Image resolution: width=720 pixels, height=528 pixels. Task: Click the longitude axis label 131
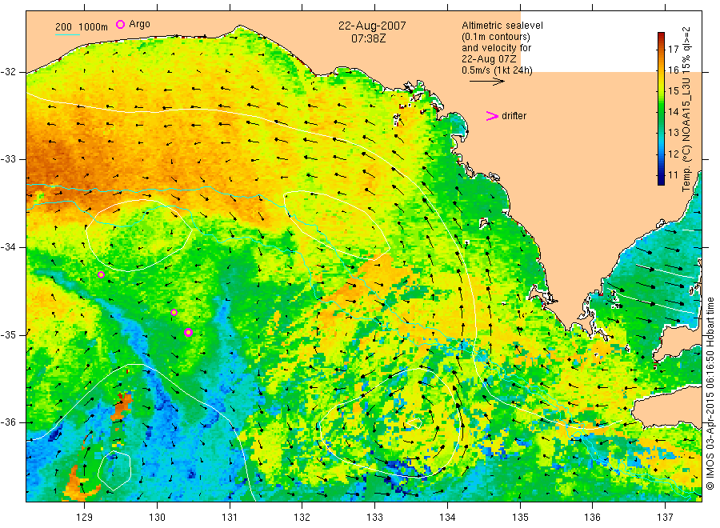(230, 518)
